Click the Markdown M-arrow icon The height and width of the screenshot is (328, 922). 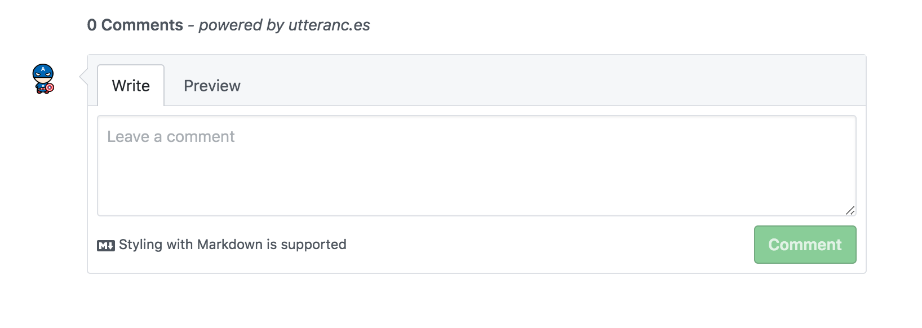coord(105,245)
